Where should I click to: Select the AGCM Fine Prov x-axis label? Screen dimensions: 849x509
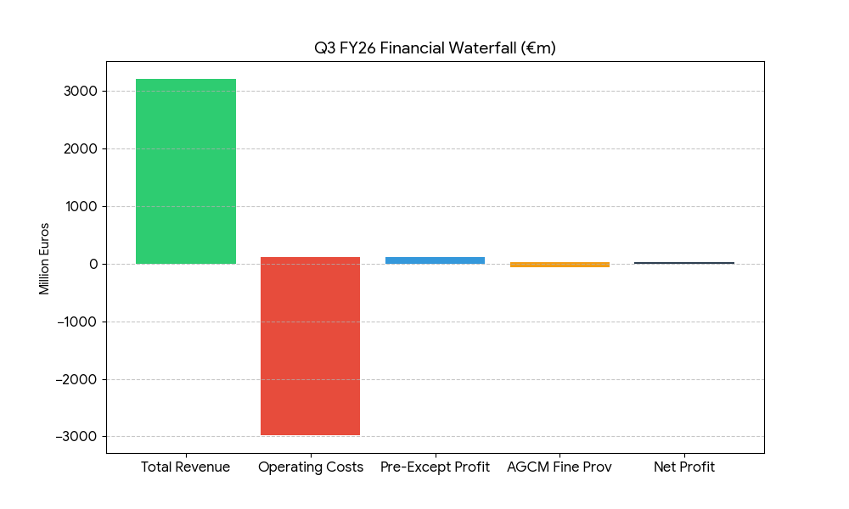[x=559, y=467]
